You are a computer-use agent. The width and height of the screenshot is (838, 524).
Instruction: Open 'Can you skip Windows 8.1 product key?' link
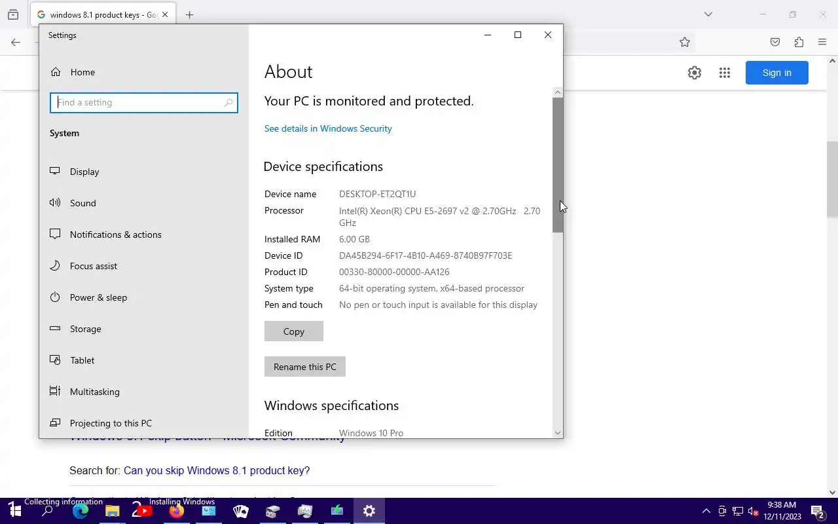tap(217, 470)
